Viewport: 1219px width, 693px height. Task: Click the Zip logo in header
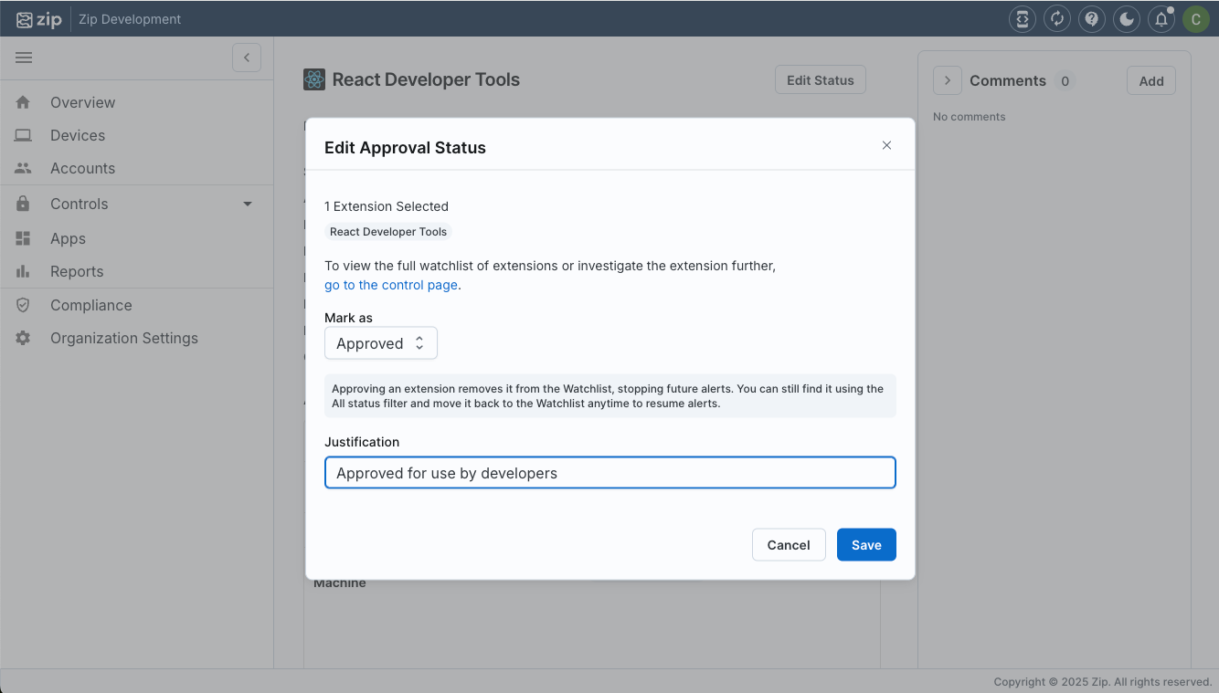click(39, 19)
